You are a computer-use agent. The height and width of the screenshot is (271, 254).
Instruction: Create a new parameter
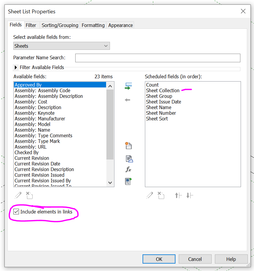(x=128, y=145)
